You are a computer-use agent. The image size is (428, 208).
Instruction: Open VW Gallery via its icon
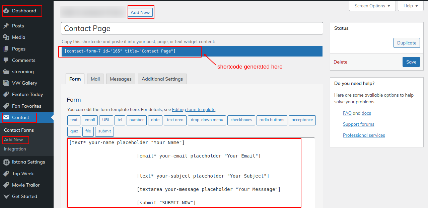click(6, 83)
